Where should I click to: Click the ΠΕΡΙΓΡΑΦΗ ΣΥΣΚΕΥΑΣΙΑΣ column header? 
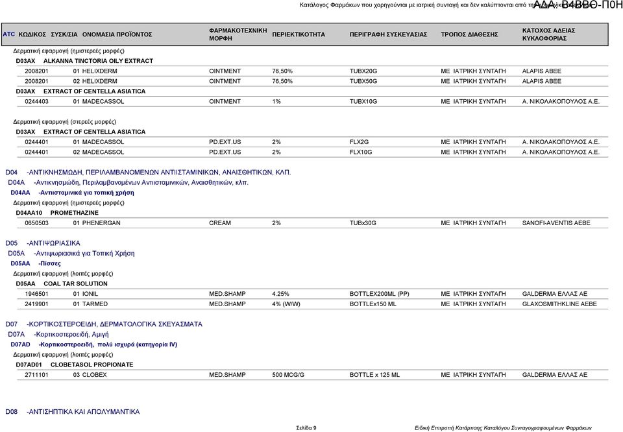[388, 34]
